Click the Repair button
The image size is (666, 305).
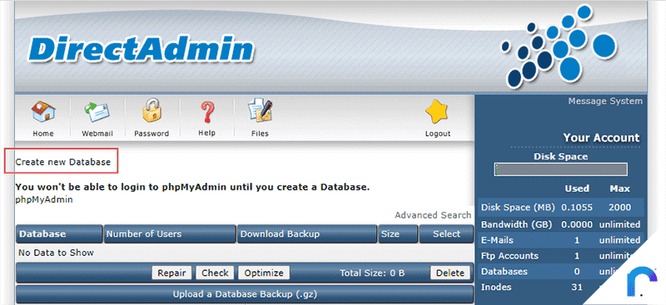(x=172, y=273)
